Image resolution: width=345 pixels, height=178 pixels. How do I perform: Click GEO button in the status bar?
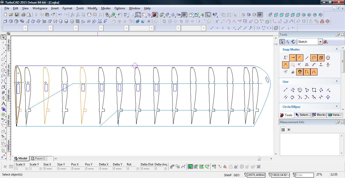236,175
